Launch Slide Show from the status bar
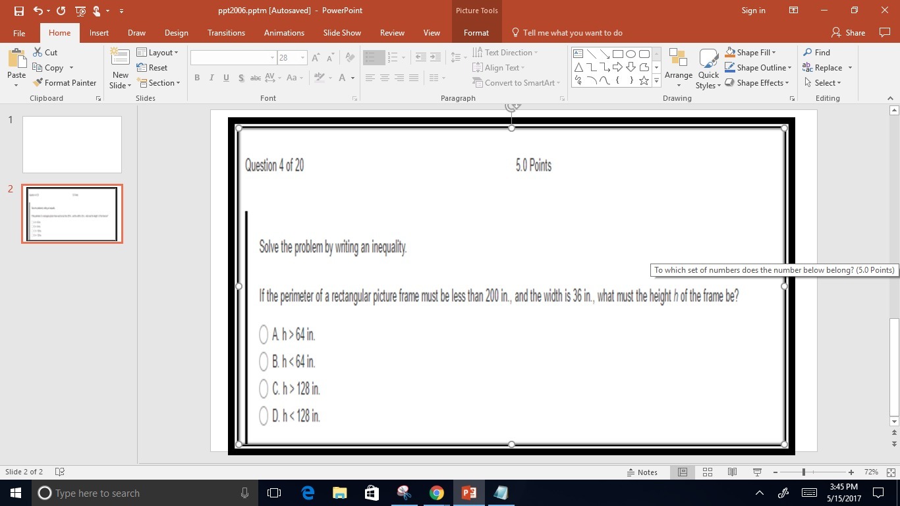Image resolution: width=900 pixels, height=506 pixels. point(757,472)
